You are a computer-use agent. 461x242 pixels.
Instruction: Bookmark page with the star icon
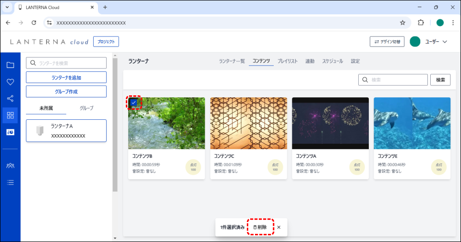pos(402,23)
